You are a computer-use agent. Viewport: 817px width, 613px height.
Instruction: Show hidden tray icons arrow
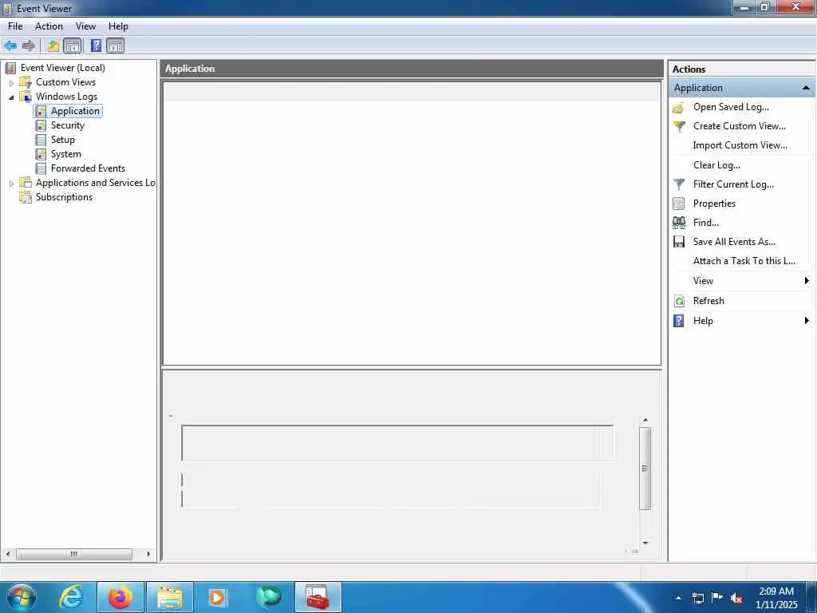[678, 599]
